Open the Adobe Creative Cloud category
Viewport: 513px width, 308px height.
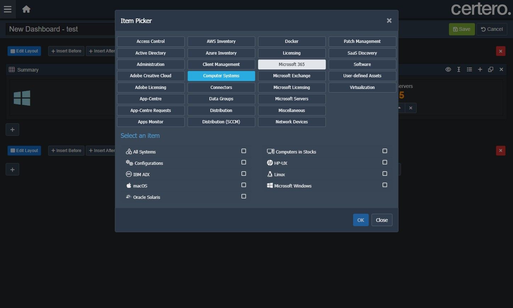click(151, 76)
